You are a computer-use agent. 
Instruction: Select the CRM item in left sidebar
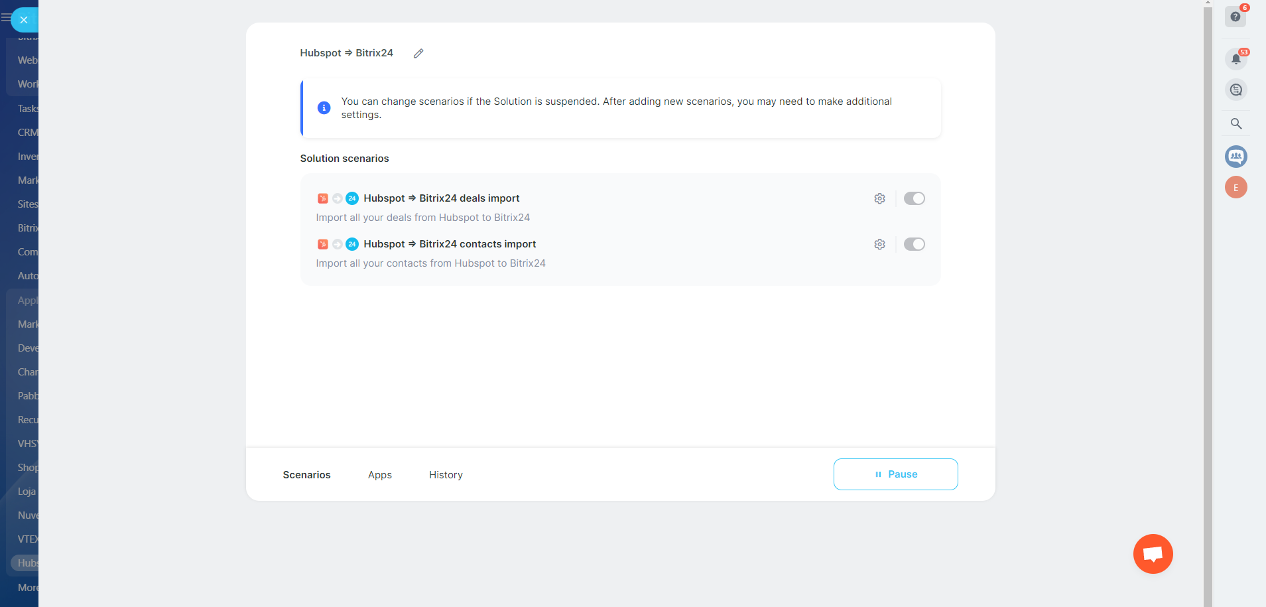[27, 133]
